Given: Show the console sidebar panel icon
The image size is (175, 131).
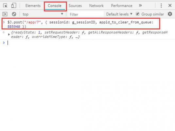Looking at the screenshot, I should 5,14.
